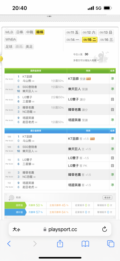The height and width of the screenshot is (261, 120).
Task: Select the 美足 category tab
Action: [29, 47]
